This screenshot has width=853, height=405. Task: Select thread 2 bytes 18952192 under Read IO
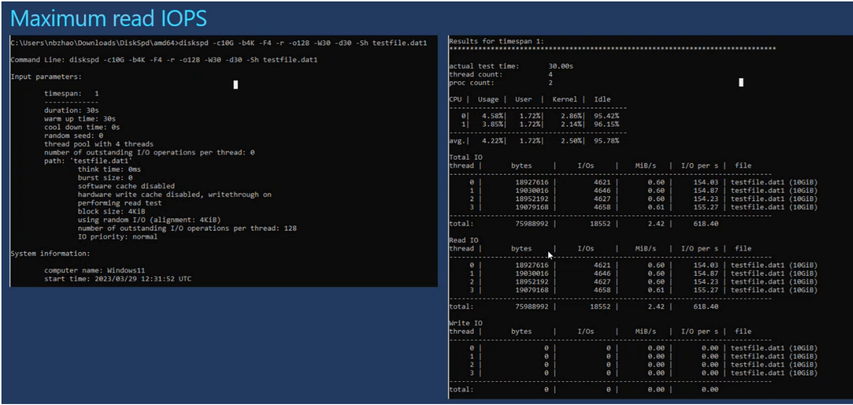tap(532, 282)
